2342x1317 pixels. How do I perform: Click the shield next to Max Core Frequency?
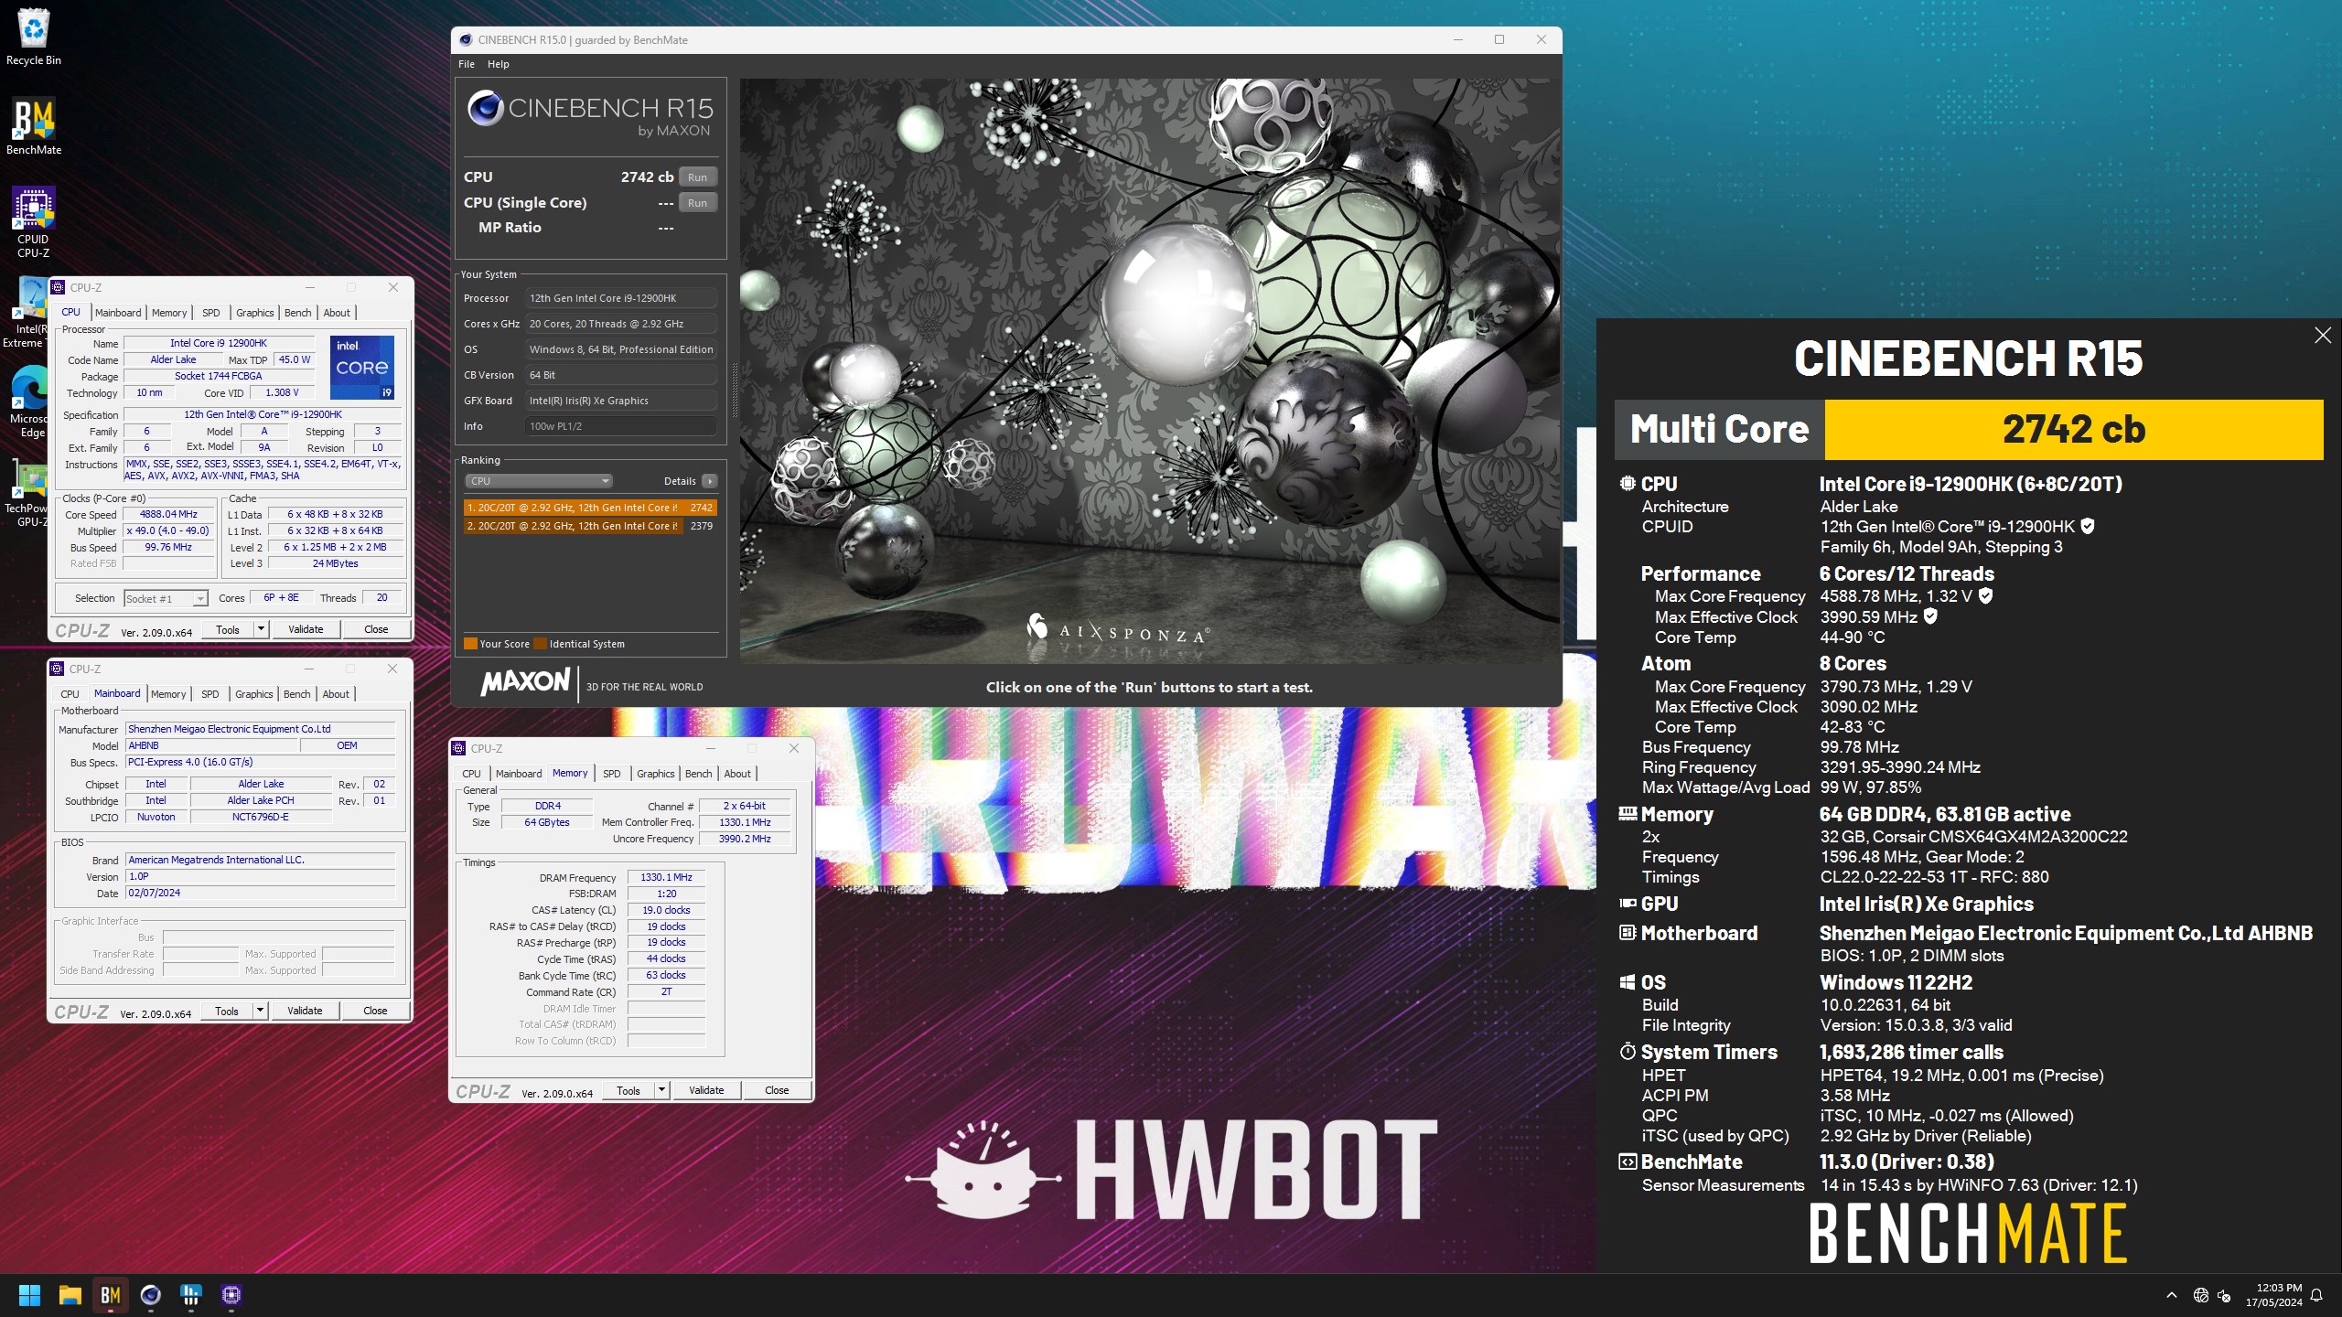point(1985,595)
